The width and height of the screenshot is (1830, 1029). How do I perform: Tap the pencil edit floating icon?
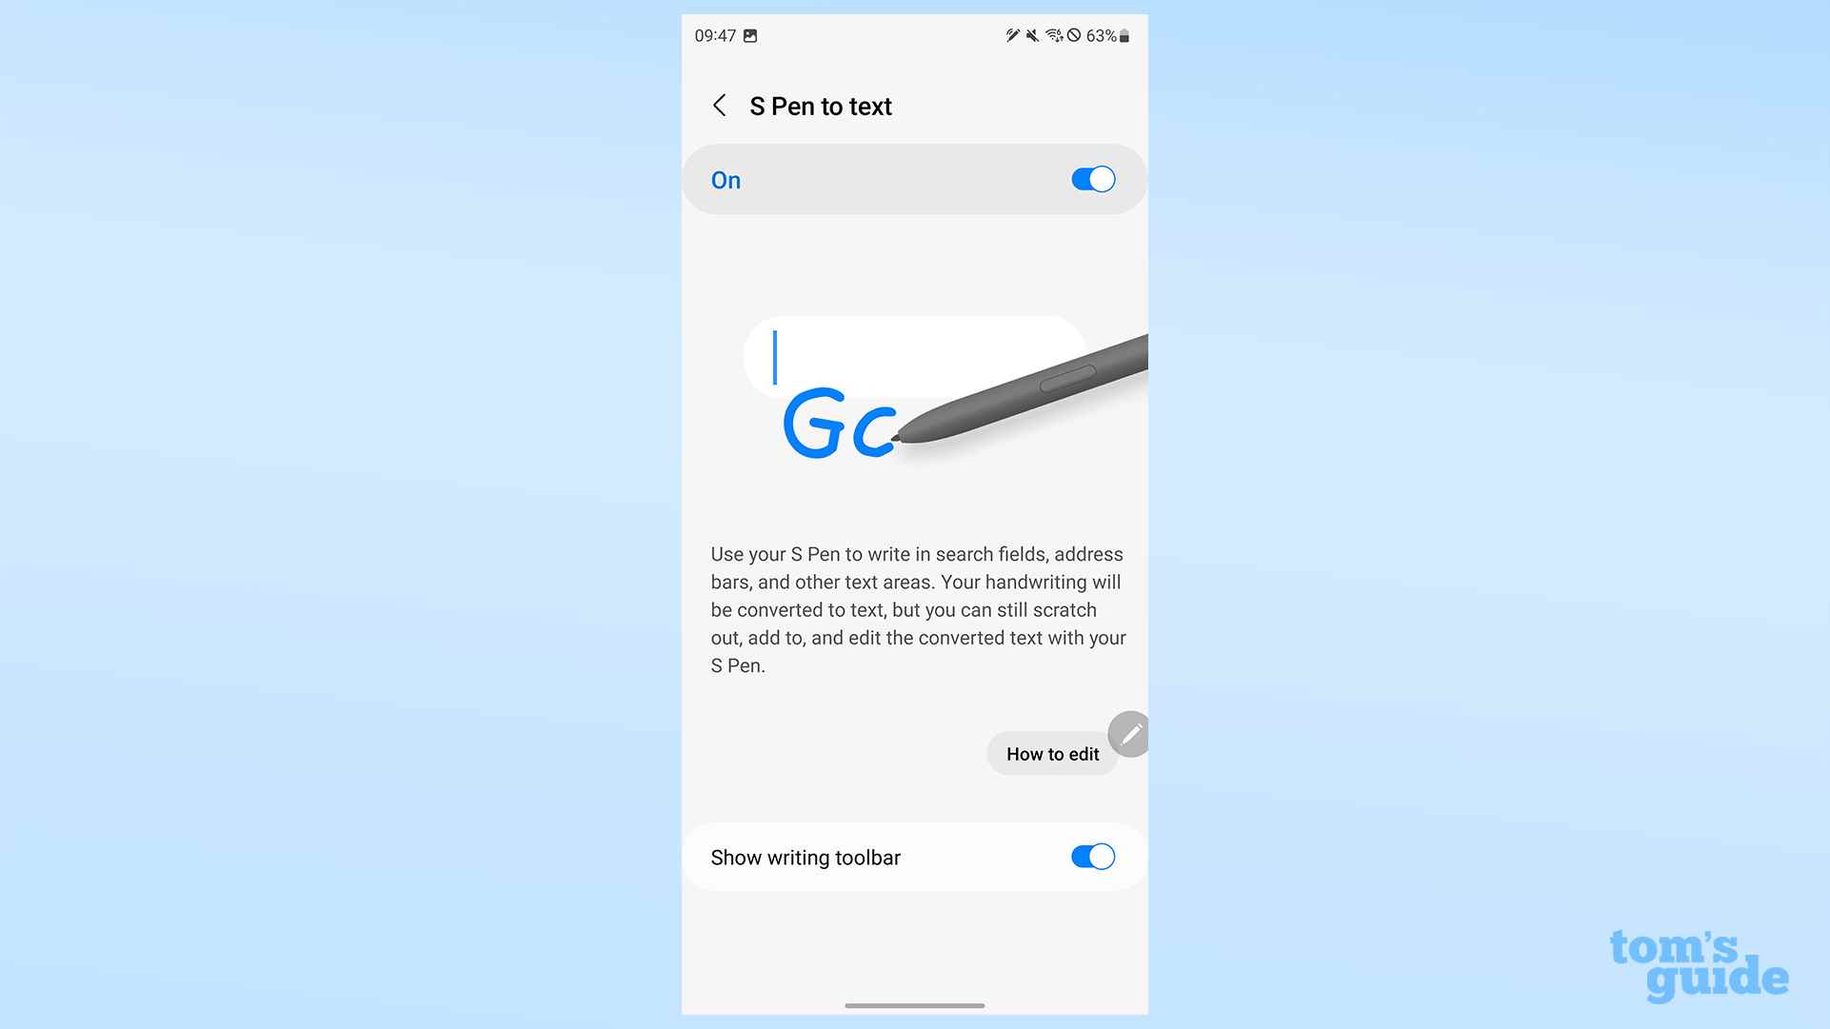1127,733
